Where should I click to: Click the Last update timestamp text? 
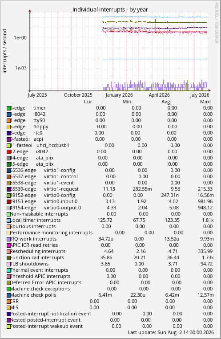[171, 332]
